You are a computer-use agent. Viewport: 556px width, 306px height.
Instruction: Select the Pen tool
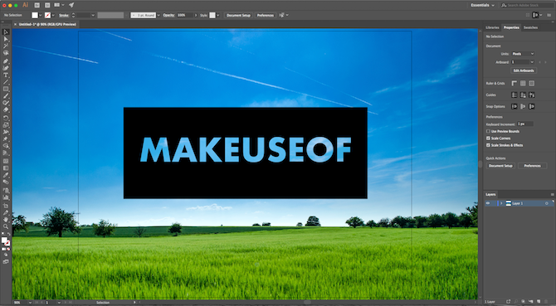(6, 61)
